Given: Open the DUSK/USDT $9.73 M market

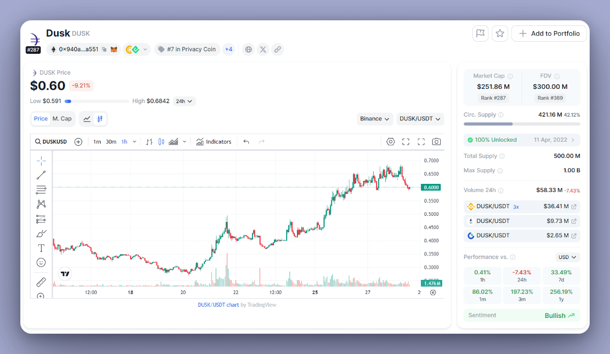Looking at the screenshot, I should [522, 221].
